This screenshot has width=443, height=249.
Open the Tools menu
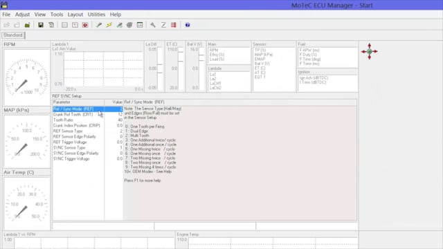(x=57, y=15)
